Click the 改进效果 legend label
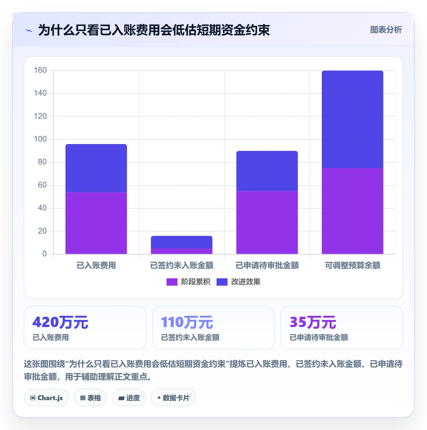 point(246,282)
